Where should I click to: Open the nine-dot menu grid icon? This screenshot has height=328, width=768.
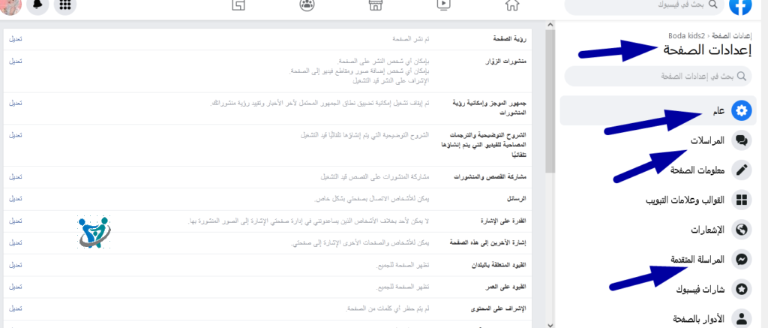[x=65, y=5]
